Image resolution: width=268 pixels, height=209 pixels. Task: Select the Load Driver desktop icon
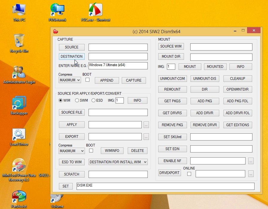pos(19,137)
